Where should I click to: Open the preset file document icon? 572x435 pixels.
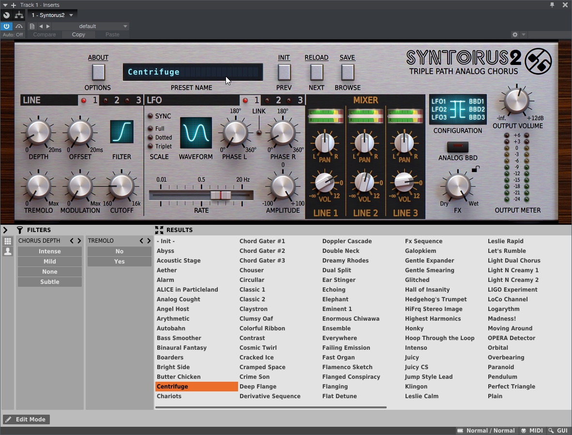point(32,26)
